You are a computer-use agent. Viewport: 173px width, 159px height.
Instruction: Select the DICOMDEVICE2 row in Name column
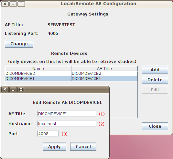tap(38, 74)
